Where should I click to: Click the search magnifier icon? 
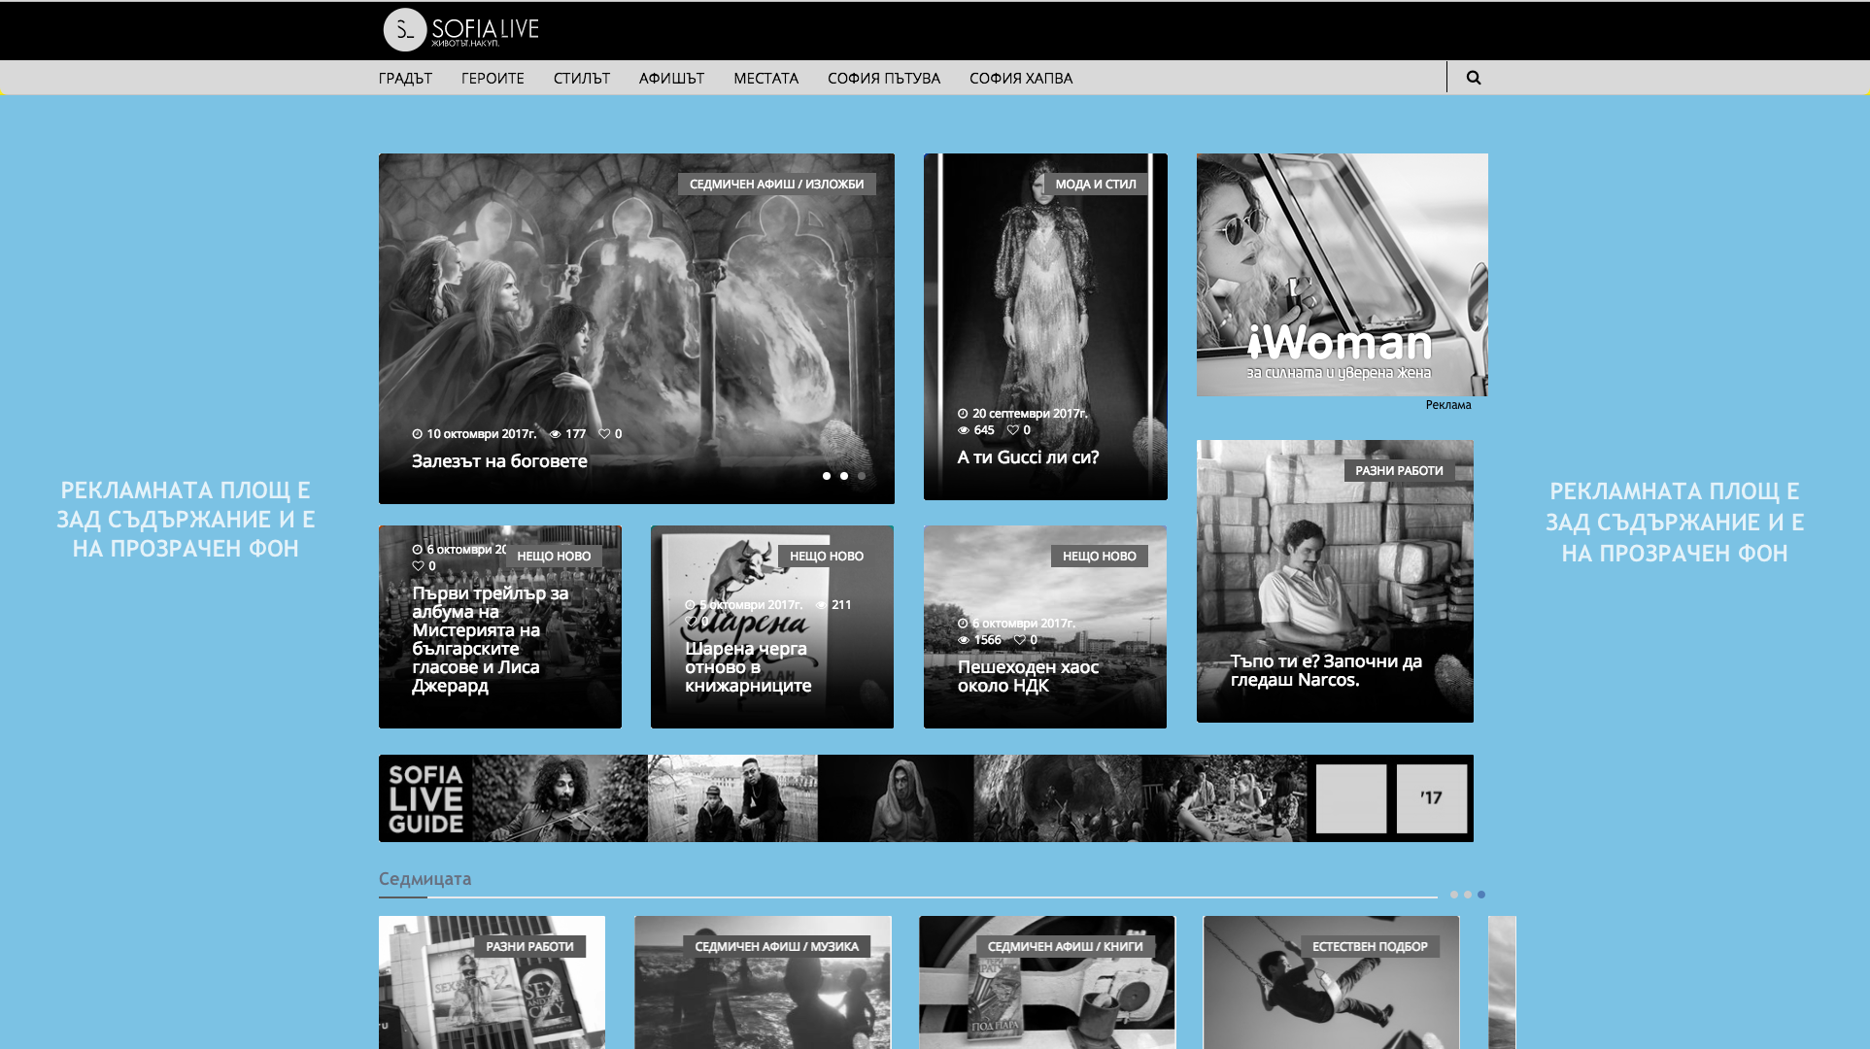(1473, 78)
